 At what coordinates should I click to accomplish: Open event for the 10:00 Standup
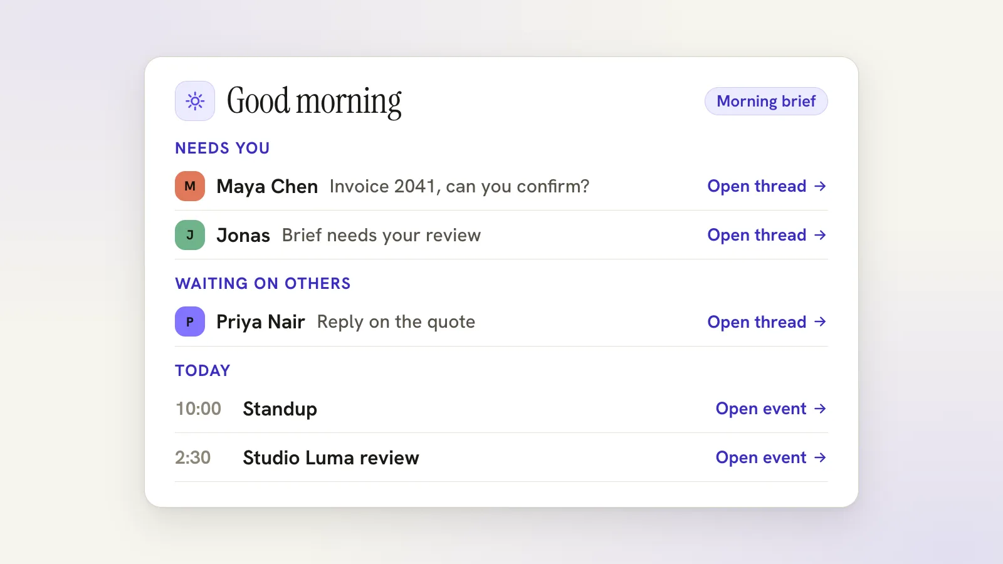(772, 409)
